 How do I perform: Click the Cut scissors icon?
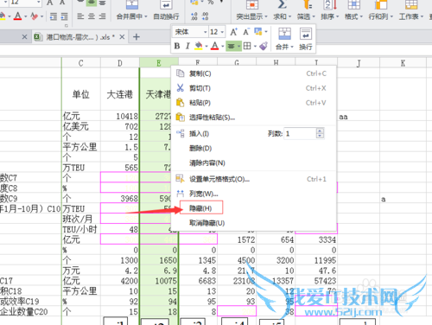181,88
